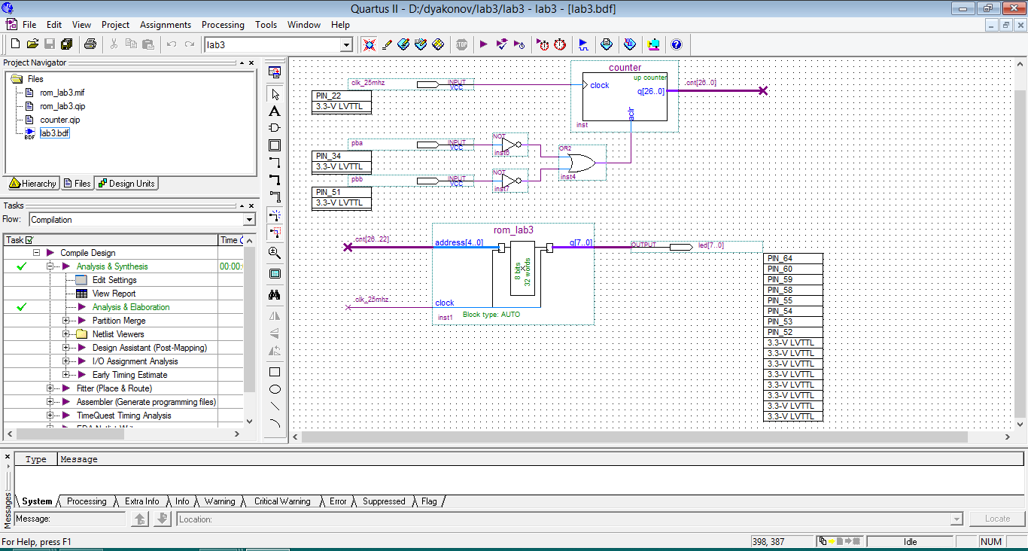Screen dimensions: 1028x551
Task: Select the Text tool in schematic toolbar
Action: (x=275, y=111)
